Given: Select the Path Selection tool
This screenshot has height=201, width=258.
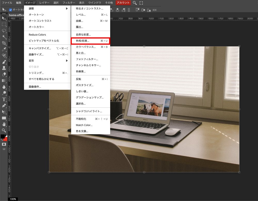Looking at the screenshot, I should pos(4,112).
